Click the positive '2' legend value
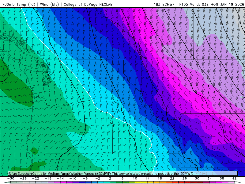This screenshot has width=245, height=184. (x=110, y=178)
